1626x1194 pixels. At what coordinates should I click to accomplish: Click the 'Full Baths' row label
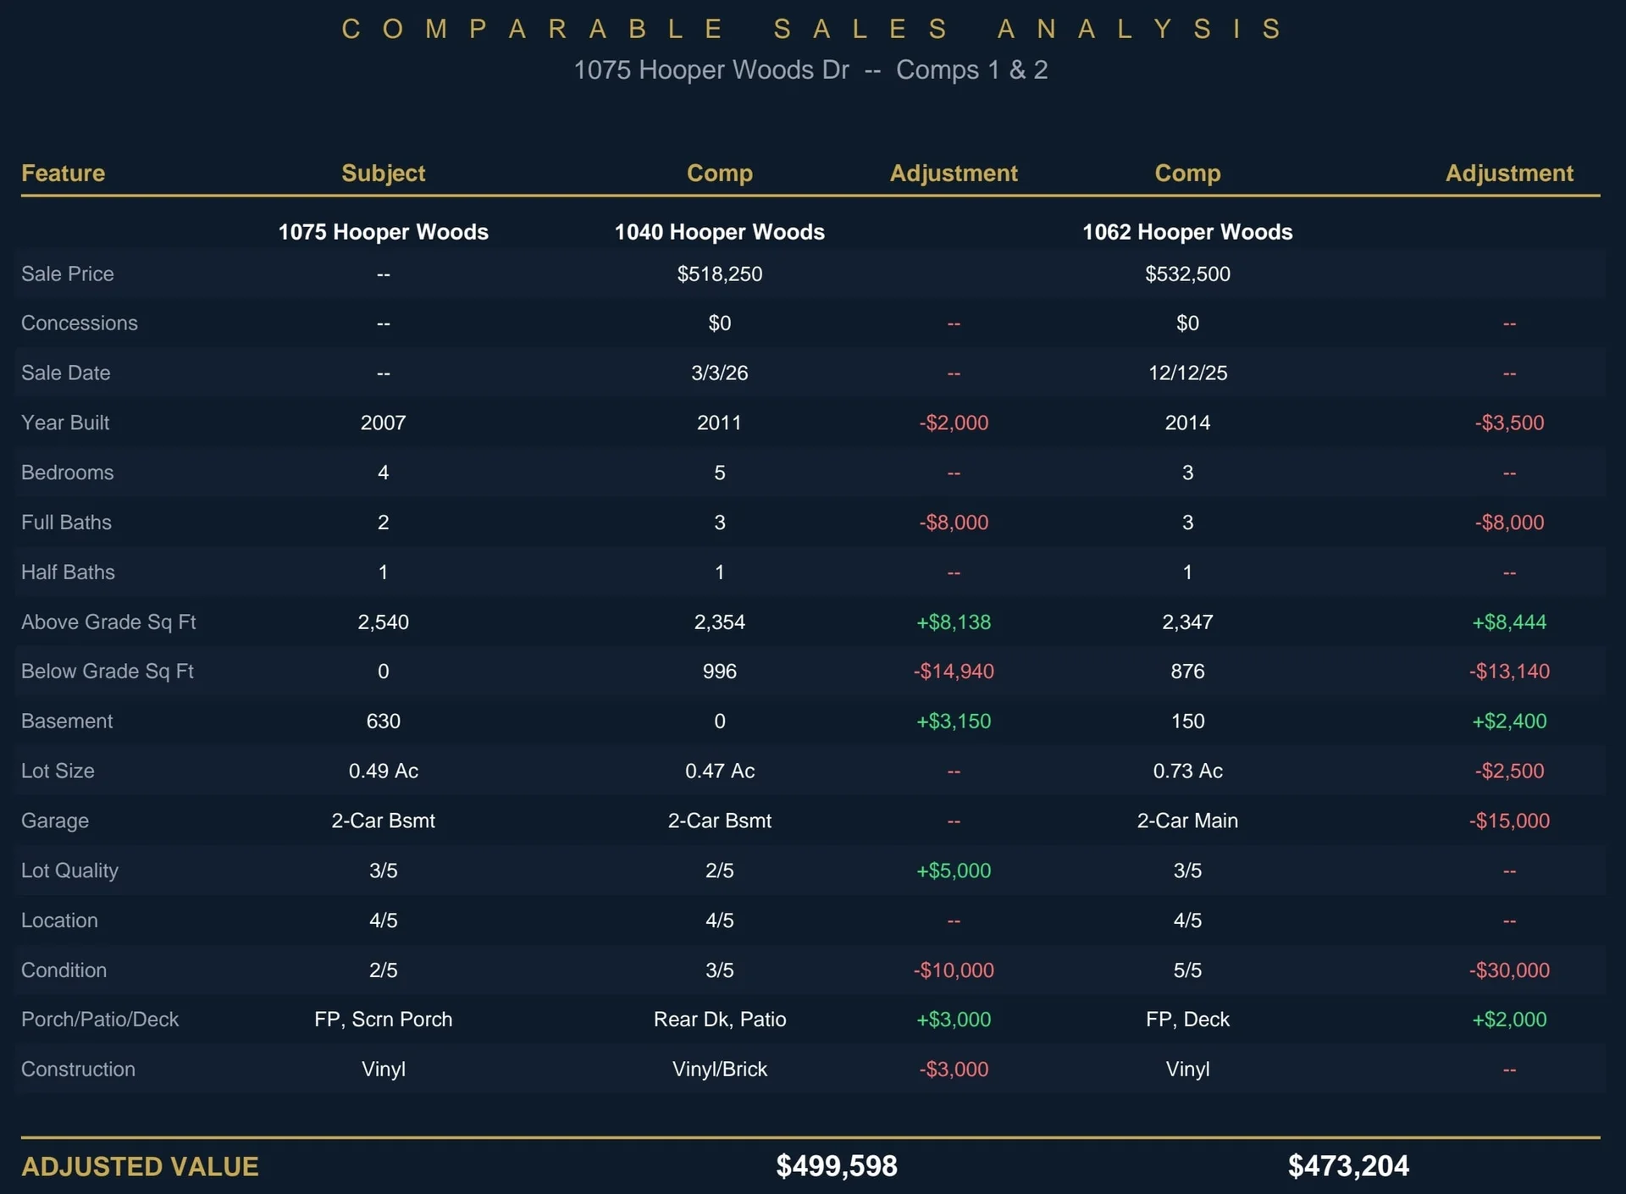click(x=66, y=522)
